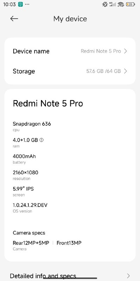Tap the Rear12MP+5MP camera spec
Screen dimensions: 140x281
click(x=31, y=243)
